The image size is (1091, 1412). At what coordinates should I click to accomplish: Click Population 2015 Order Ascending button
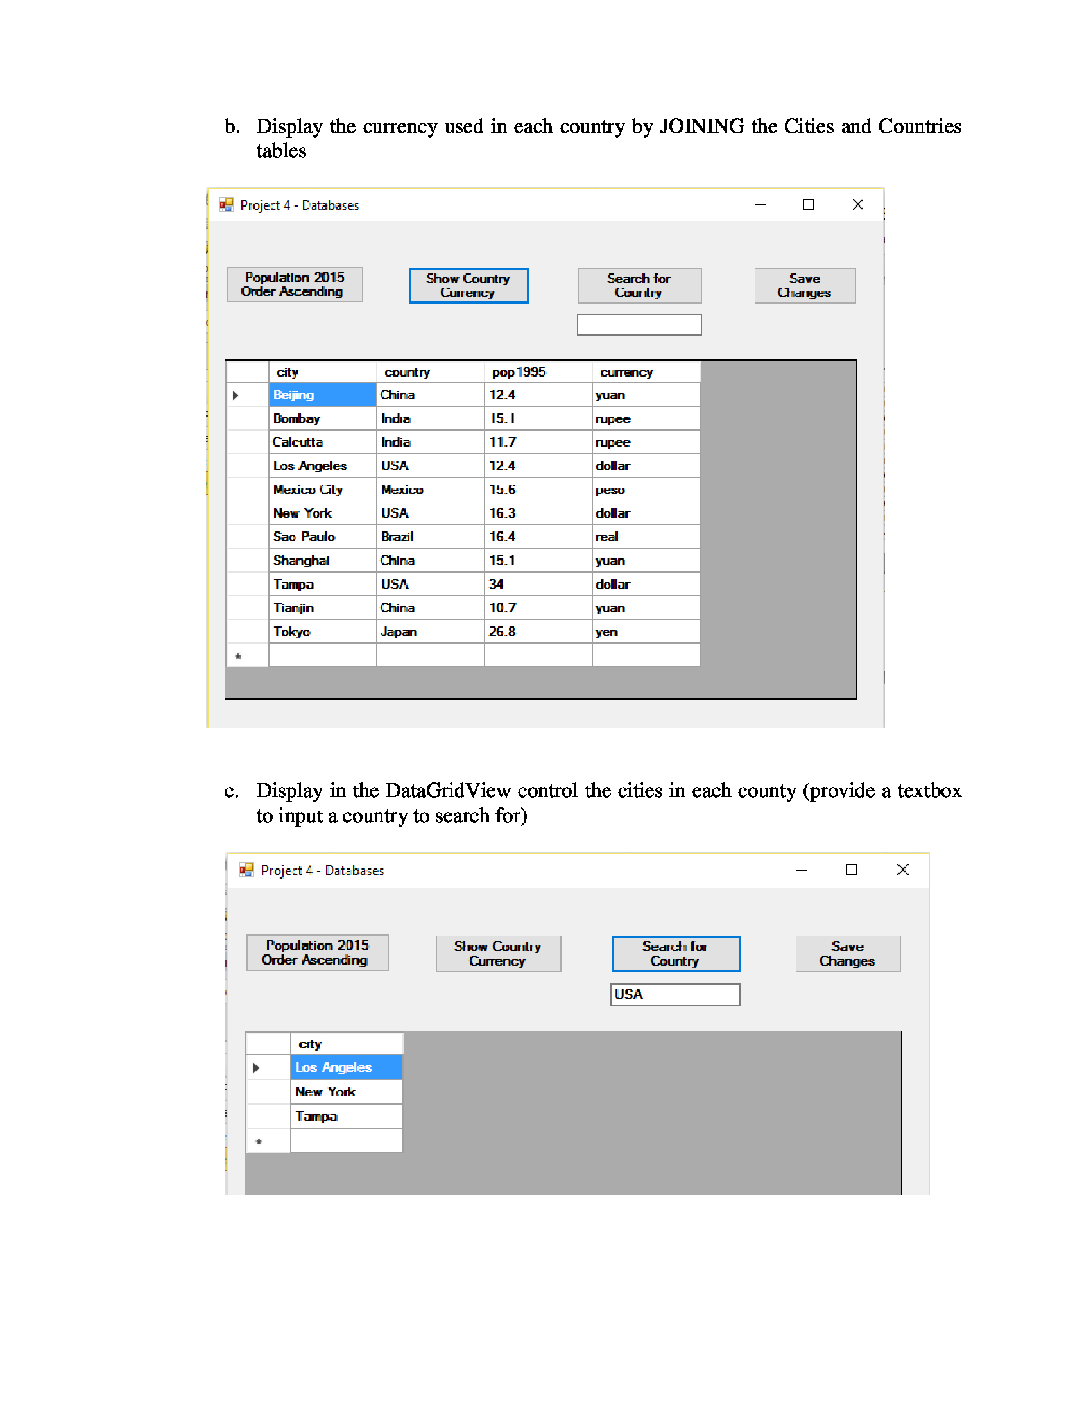click(x=295, y=284)
